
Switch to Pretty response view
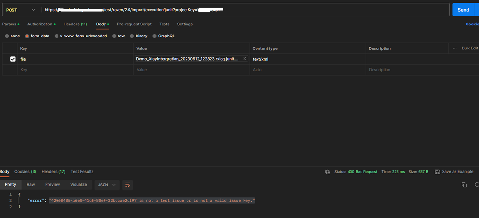[11, 185]
